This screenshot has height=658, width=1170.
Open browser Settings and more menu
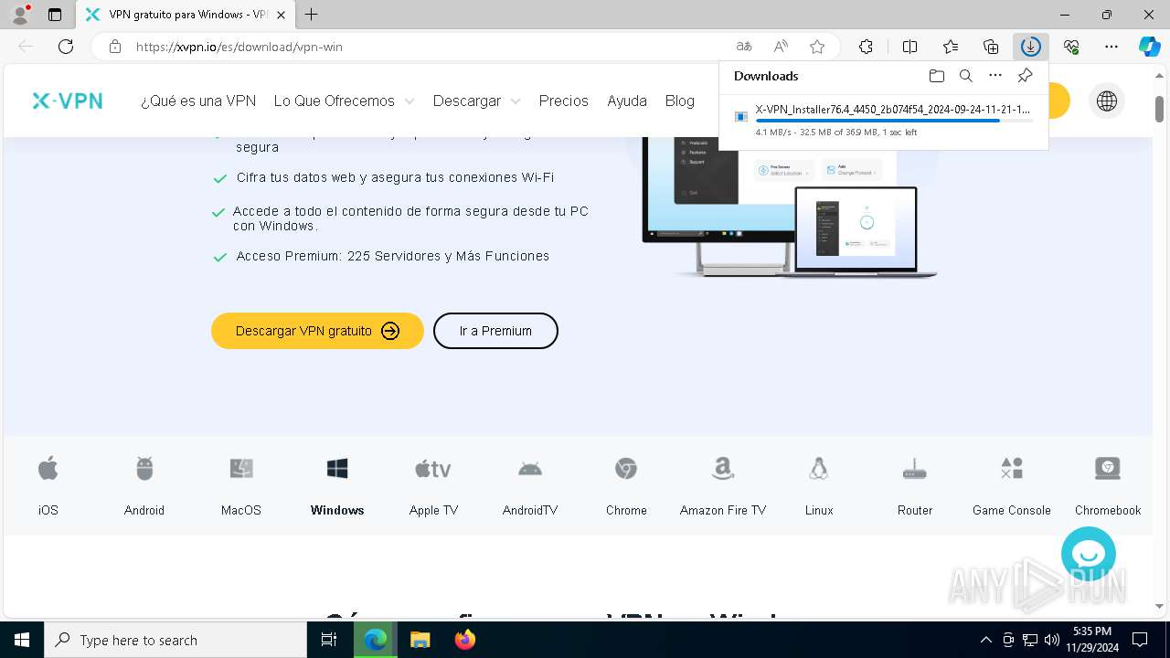[1111, 47]
